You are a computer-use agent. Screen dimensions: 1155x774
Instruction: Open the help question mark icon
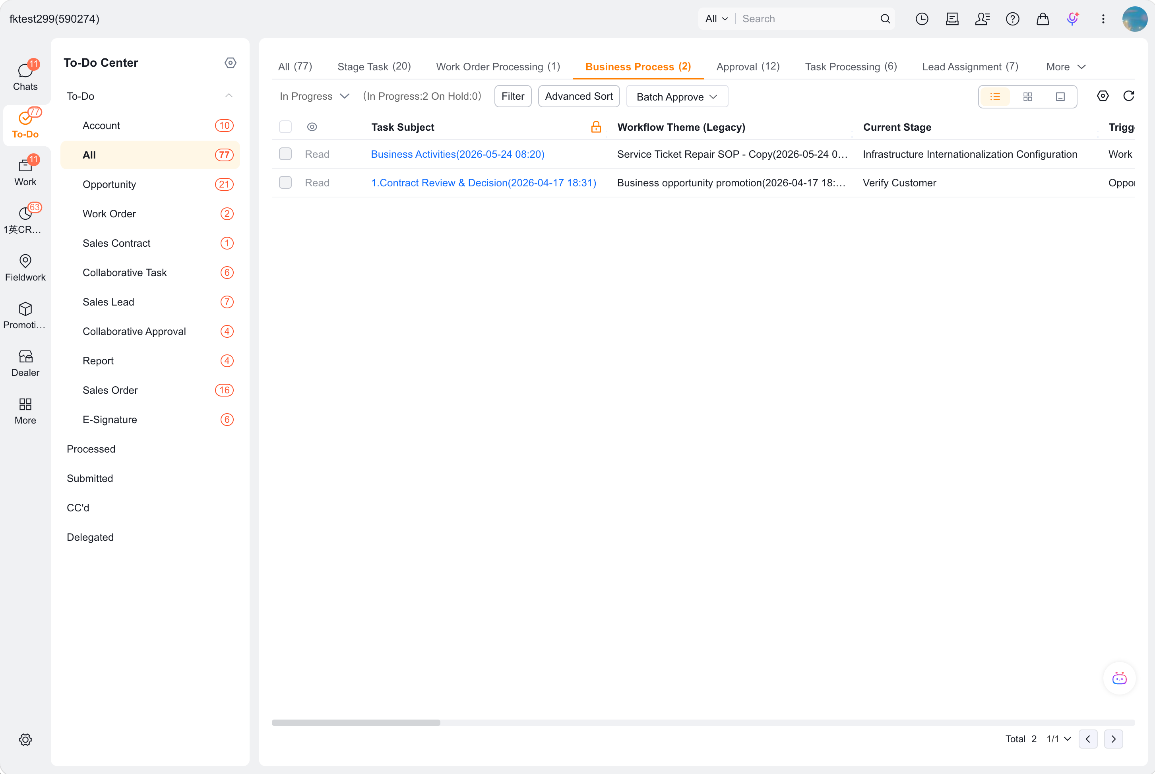pos(1012,19)
